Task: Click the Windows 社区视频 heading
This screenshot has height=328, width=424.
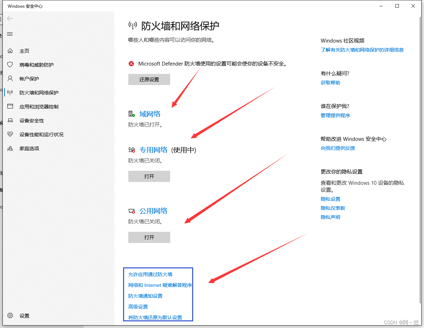Action: pos(343,41)
